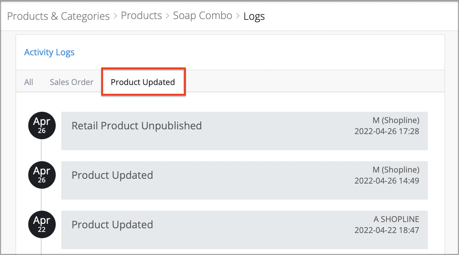This screenshot has width=459, height=255.
Task: Switch to the Sales Order tab
Action: (71, 82)
